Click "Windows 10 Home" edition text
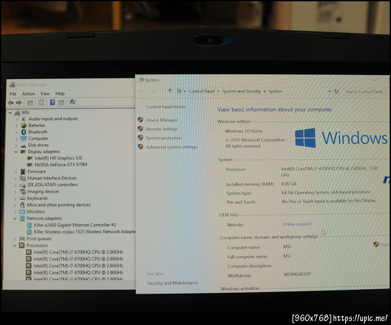Image resolution: width=391 pixels, height=325 pixels. tap(244, 131)
